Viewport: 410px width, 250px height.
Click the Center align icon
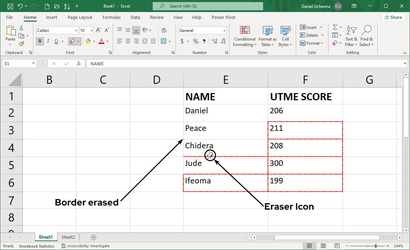coord(128,41)
